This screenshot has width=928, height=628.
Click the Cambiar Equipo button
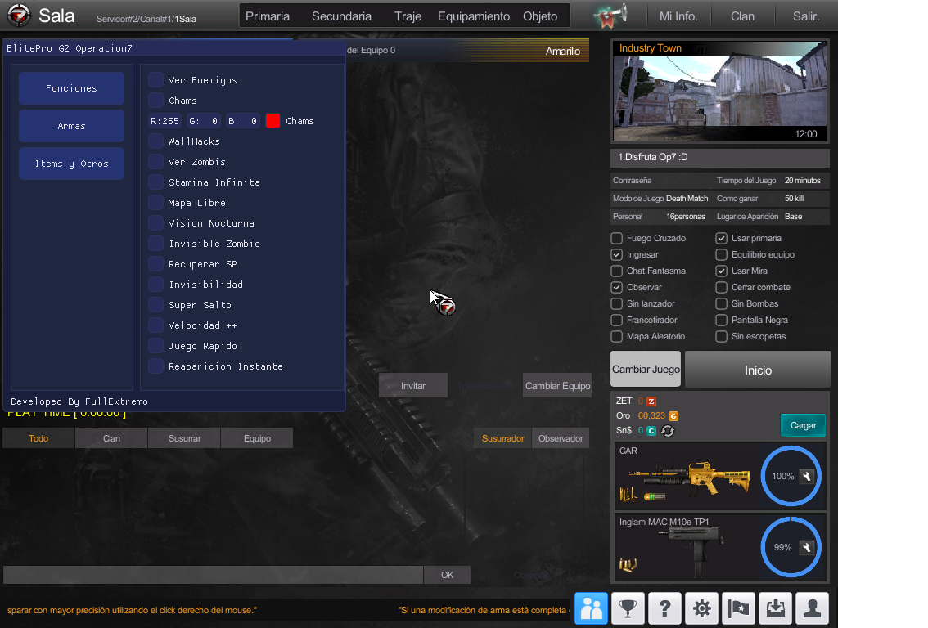[557, 386]
